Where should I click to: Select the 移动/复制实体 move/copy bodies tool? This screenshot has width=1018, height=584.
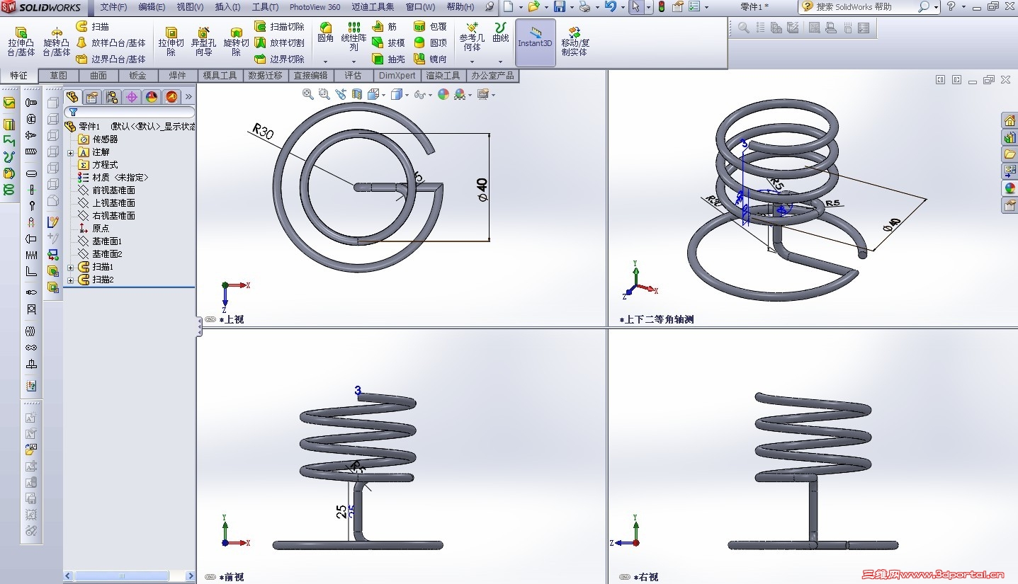(575, 42)
